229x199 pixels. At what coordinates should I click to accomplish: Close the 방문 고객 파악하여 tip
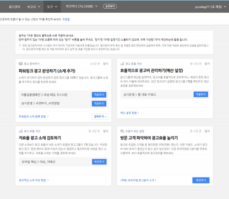click(x=207, y=131)
